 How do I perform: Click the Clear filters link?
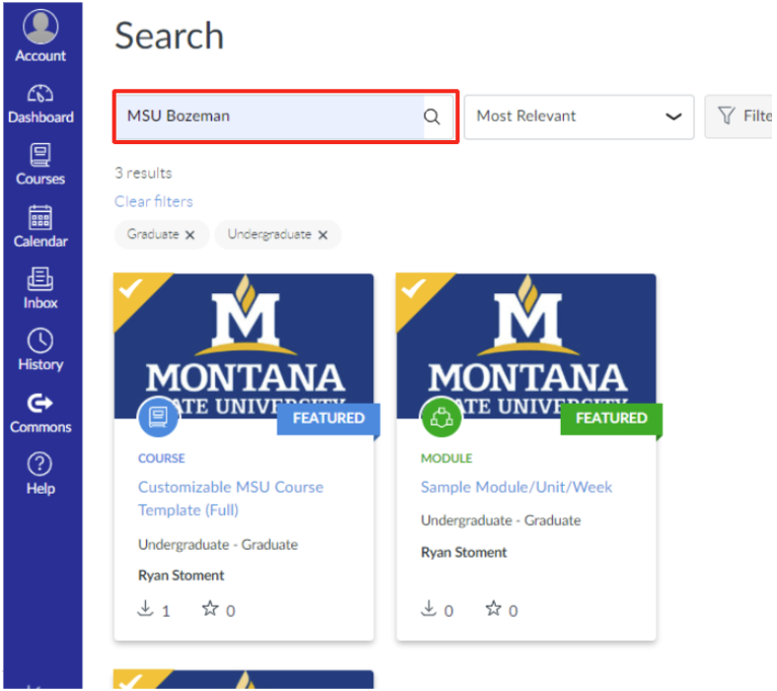[153, 201]
